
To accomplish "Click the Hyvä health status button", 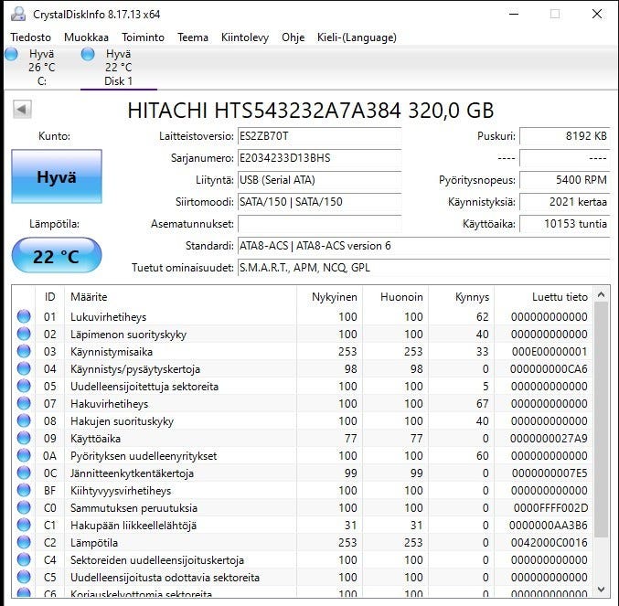I will pos(56,177).
